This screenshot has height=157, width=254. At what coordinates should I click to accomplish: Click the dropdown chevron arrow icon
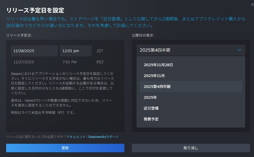tap(239, 50)
